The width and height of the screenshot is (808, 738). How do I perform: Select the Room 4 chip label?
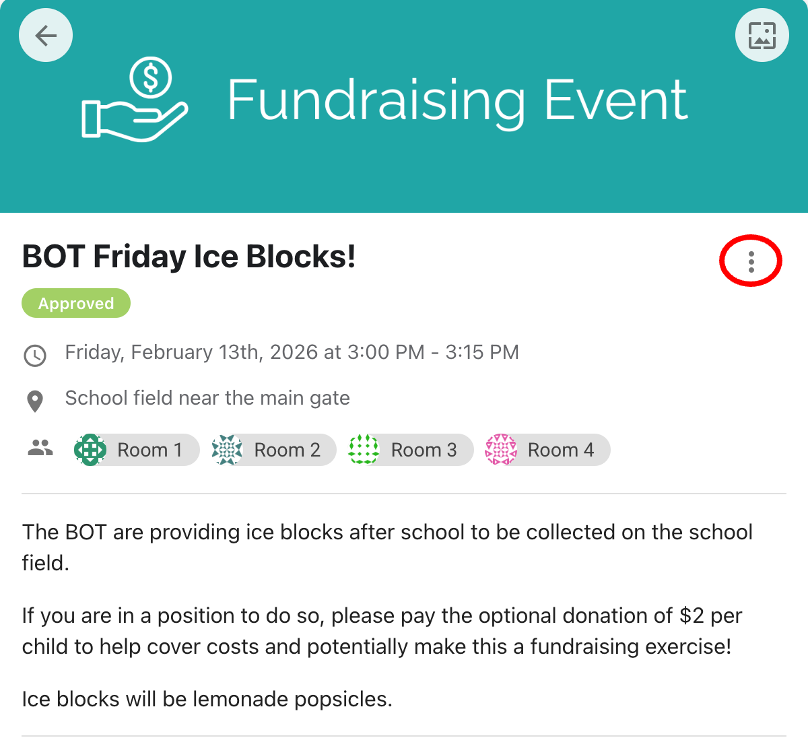tap(560, 450)
